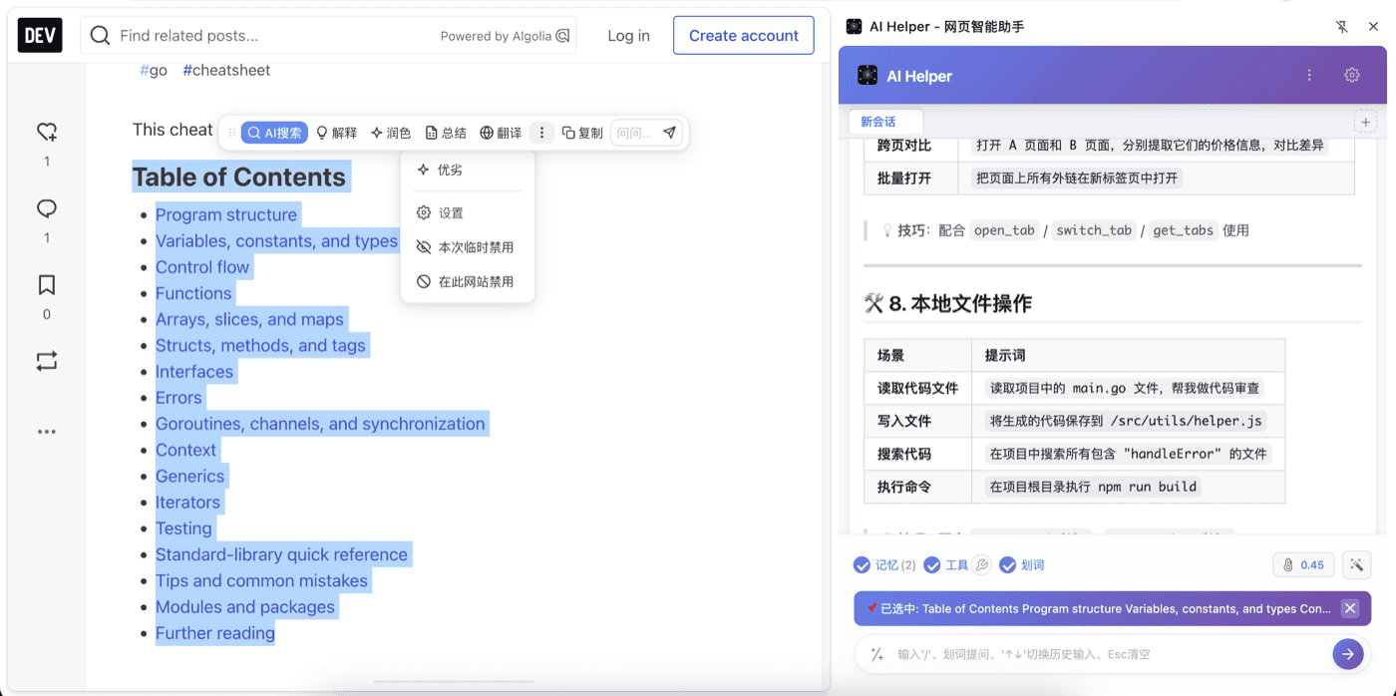Viewport: 1396px width, 696px height.
Task: Adjust the temperature 0.45 control
Action: (1303, 565)
